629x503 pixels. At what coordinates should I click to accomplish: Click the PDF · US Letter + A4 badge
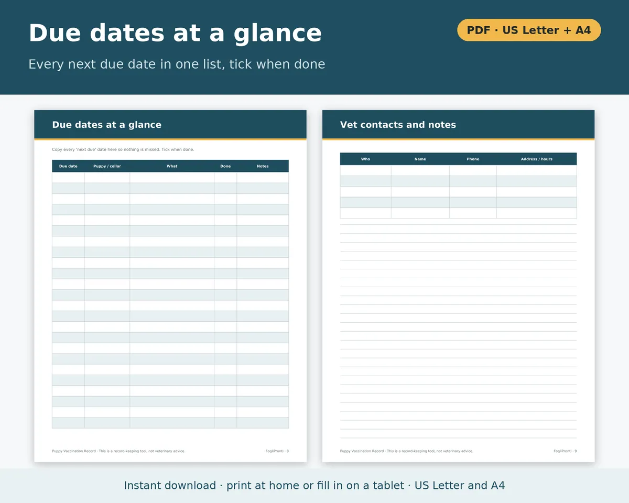pos(529,30)
